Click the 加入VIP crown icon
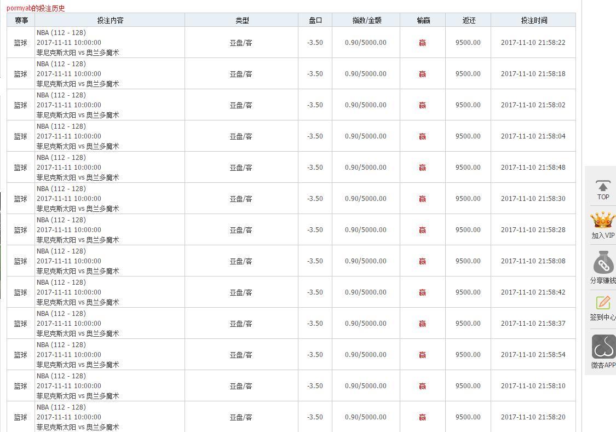 click(x=603, y=221)
